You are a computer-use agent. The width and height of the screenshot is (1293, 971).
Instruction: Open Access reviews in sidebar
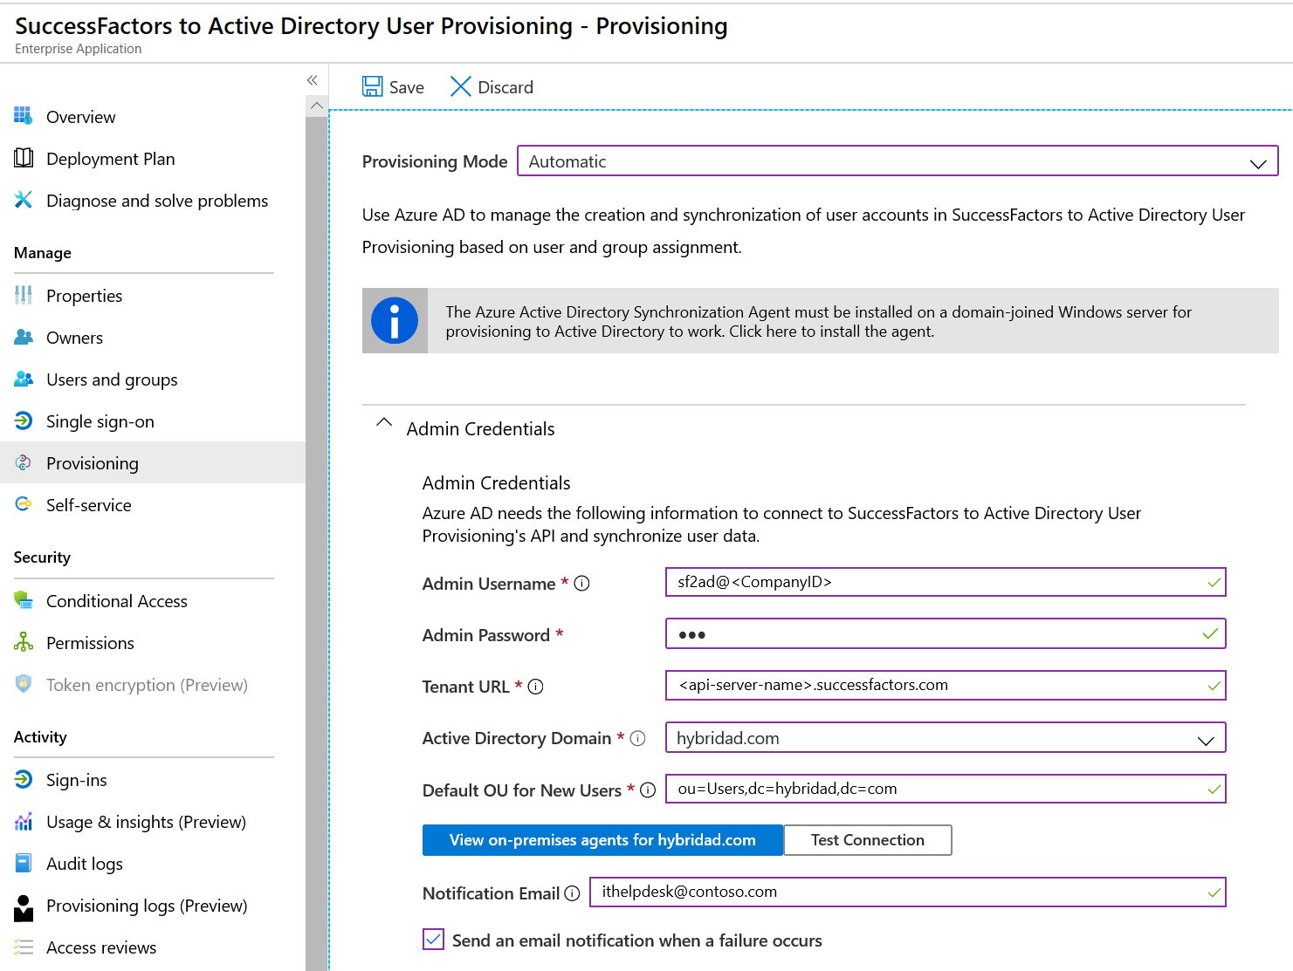(101, 947)
